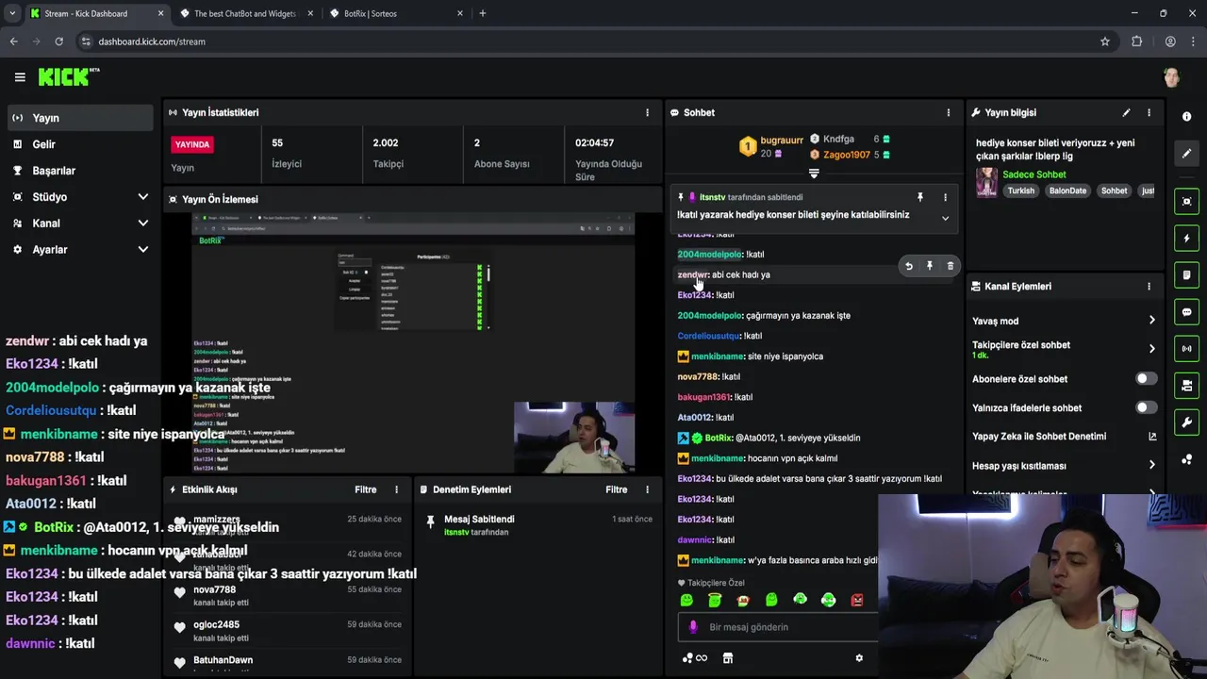Image resolution: width=1207 pixels, height=679 pixels.
Task: Switch to The best ChatBot and Widgets tab
Action: (244, 13)
